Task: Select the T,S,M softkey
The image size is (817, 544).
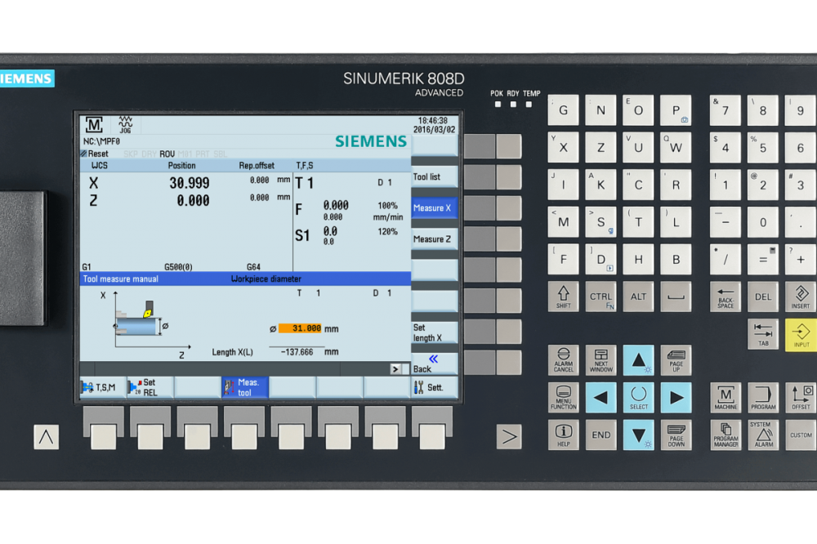Action: 103,387
